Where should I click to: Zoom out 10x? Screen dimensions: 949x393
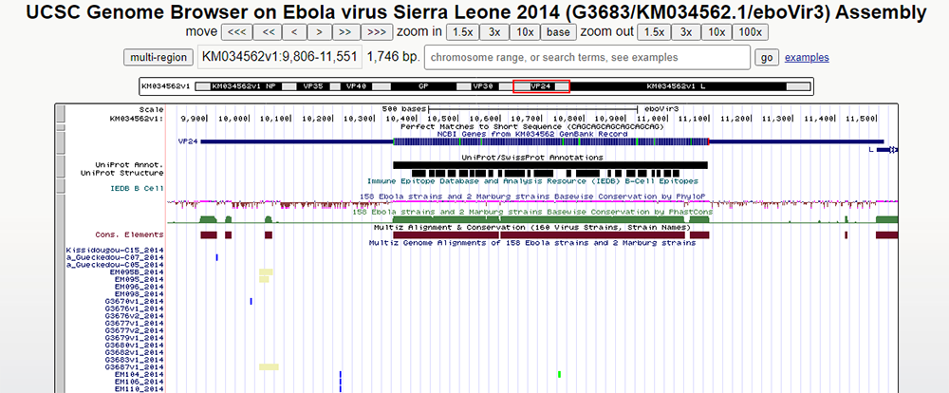716,31
